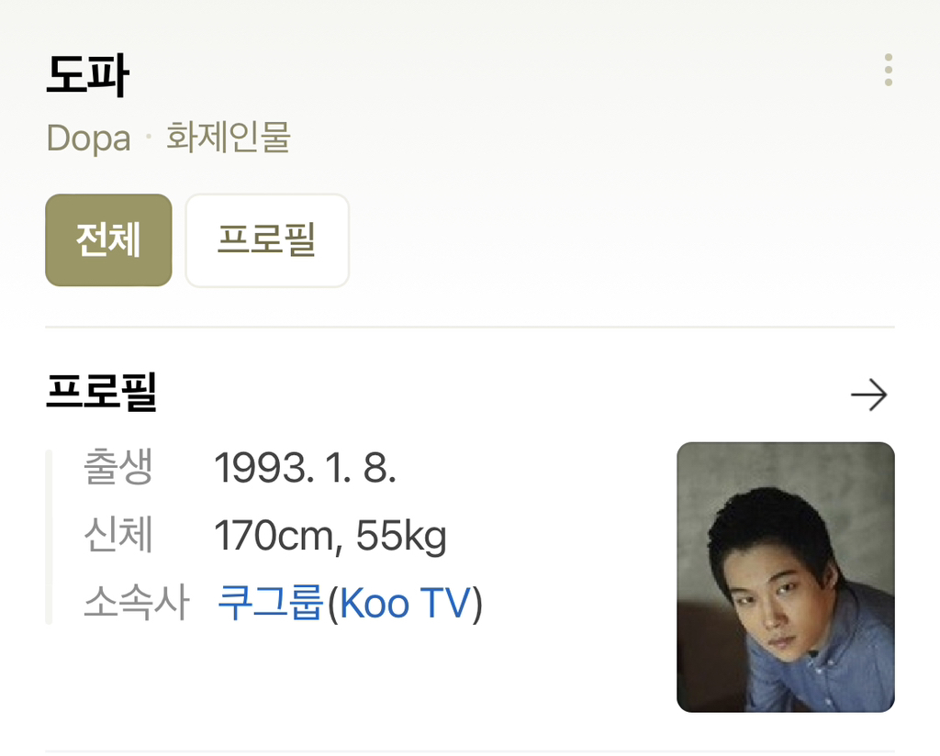Click the arrow next to 프로필 heading

coord(868,395)
